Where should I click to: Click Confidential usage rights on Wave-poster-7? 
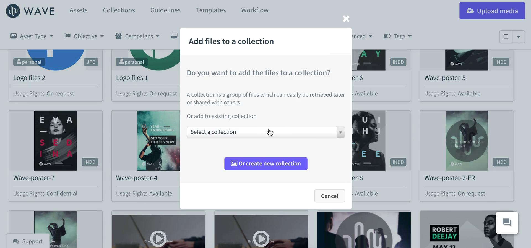62,193
